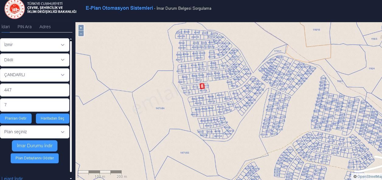Click the sidebar vertical scrollbar
The width and height of the screenshot is (382, 180).
pos(71,106)
